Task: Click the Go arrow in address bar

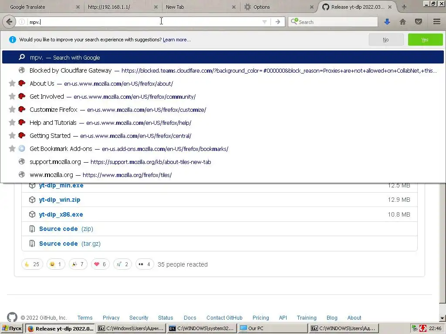Action: pos(277,22)
